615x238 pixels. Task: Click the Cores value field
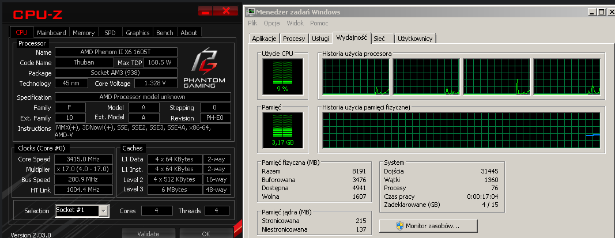pos(157,210)
